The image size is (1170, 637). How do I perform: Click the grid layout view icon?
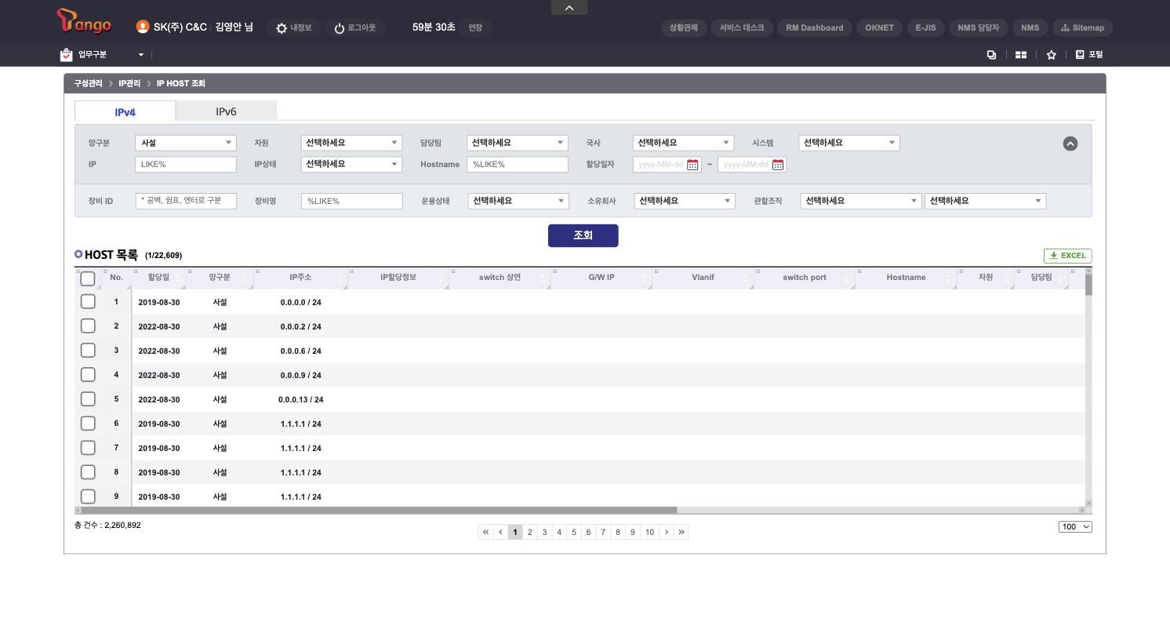coord(1021,55)
